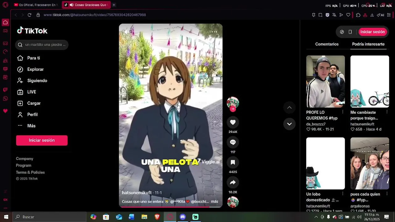Open the Aria AI button

coord(380,15)
